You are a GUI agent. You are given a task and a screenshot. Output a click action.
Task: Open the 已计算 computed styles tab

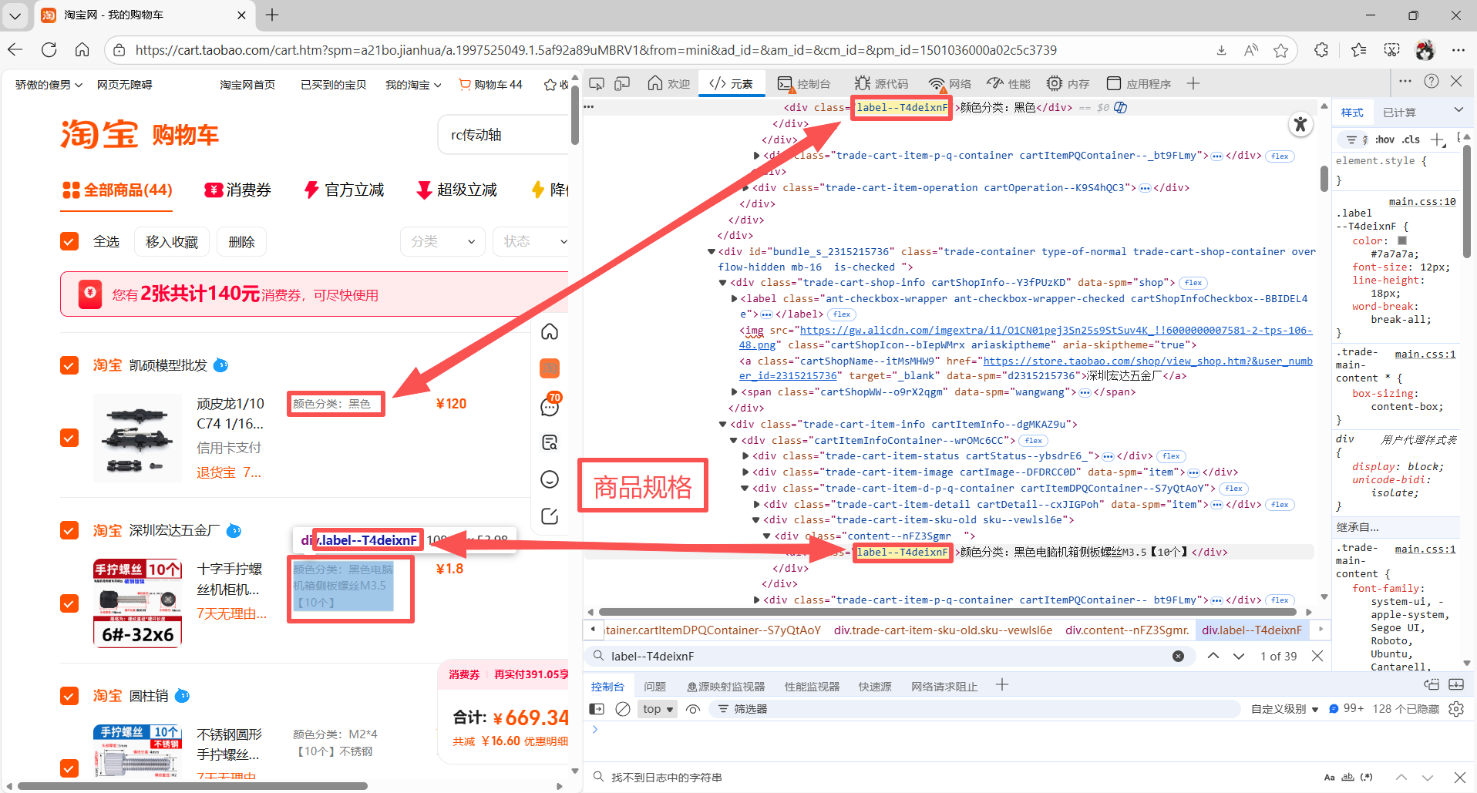click(1399, 113)
